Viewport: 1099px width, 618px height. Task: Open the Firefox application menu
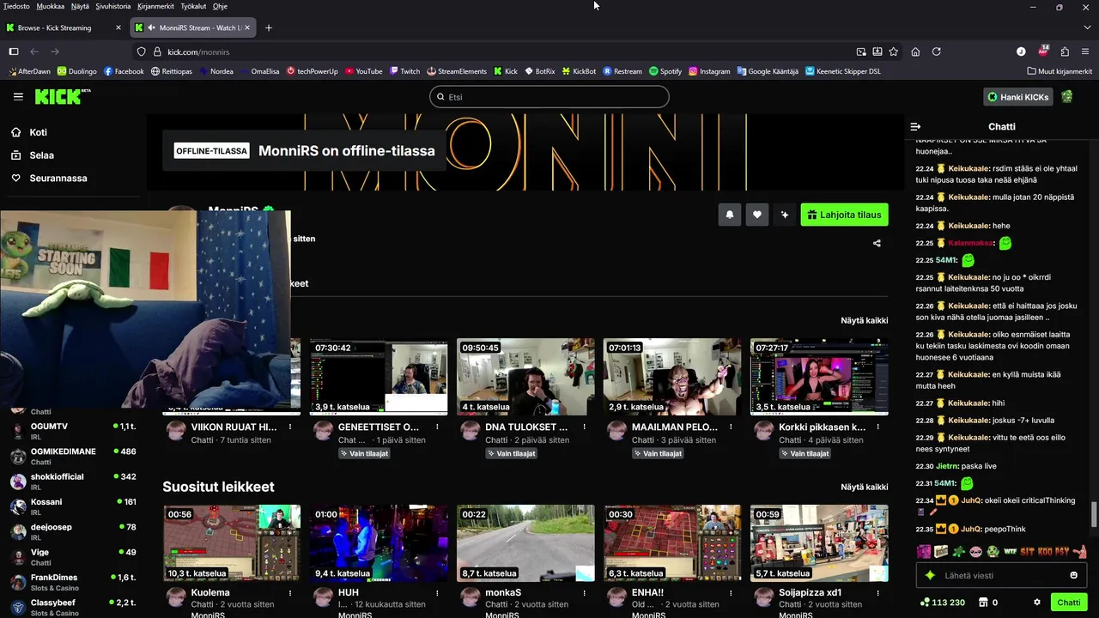pyautogui.click(x=1086, y=51)
